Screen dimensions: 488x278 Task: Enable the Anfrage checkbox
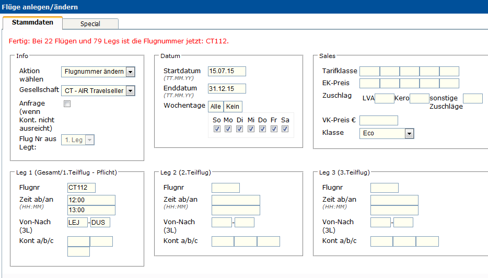[67, 104]
